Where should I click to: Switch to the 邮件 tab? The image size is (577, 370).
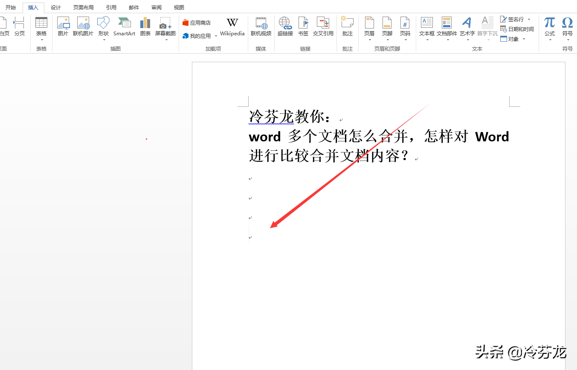tap(134, 8)
